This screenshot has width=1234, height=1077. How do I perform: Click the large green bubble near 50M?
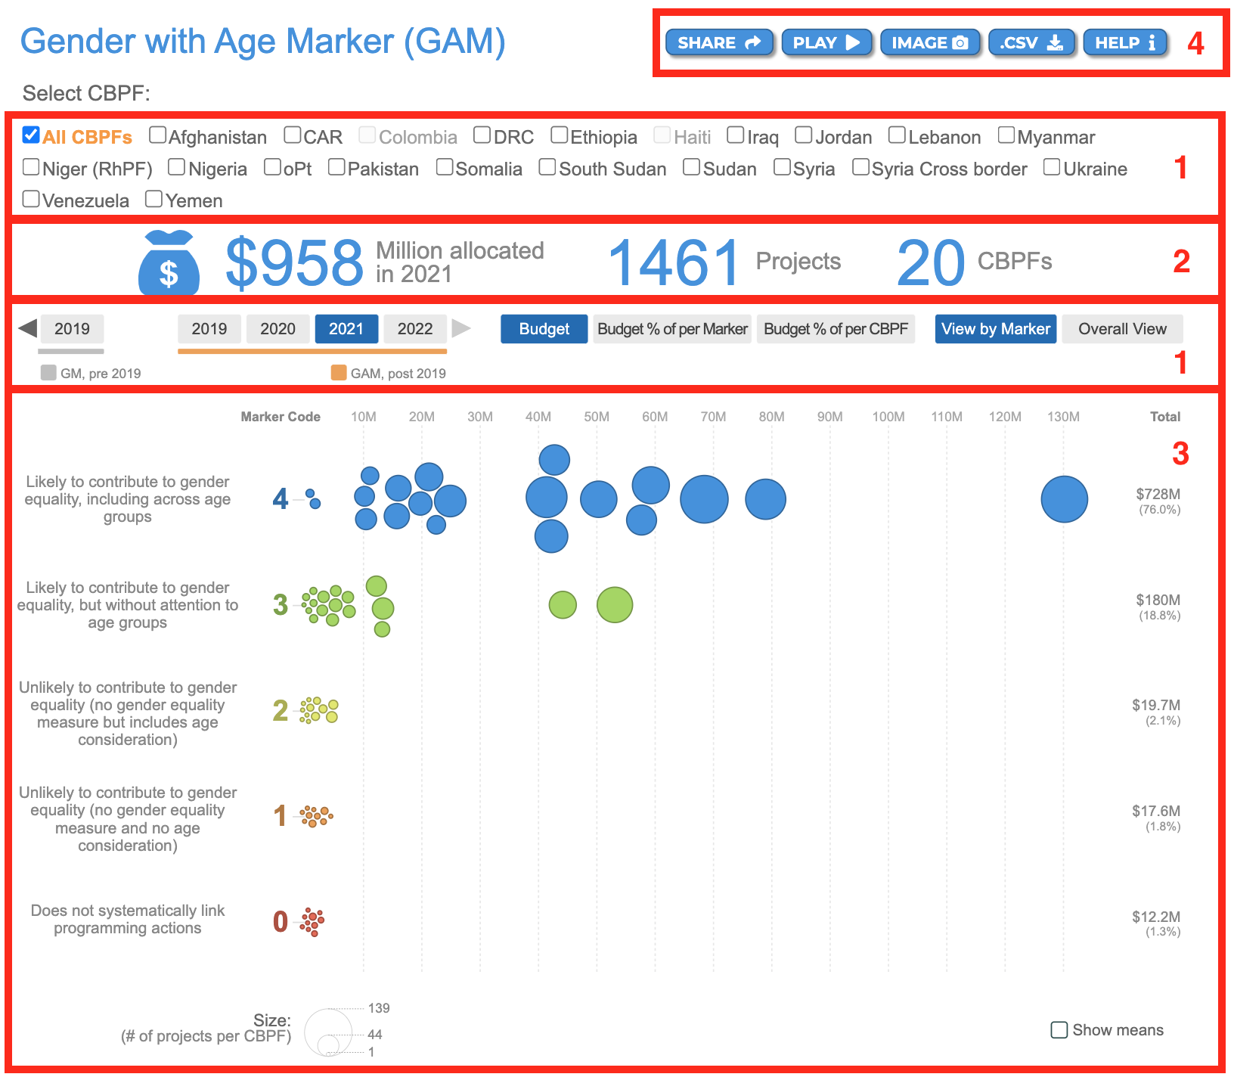point(615,605)
